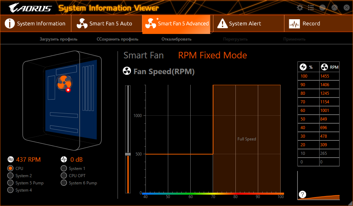The image size is (353, 206).
Task: Click the 849 RPM cell
Action: coord(329,119)
